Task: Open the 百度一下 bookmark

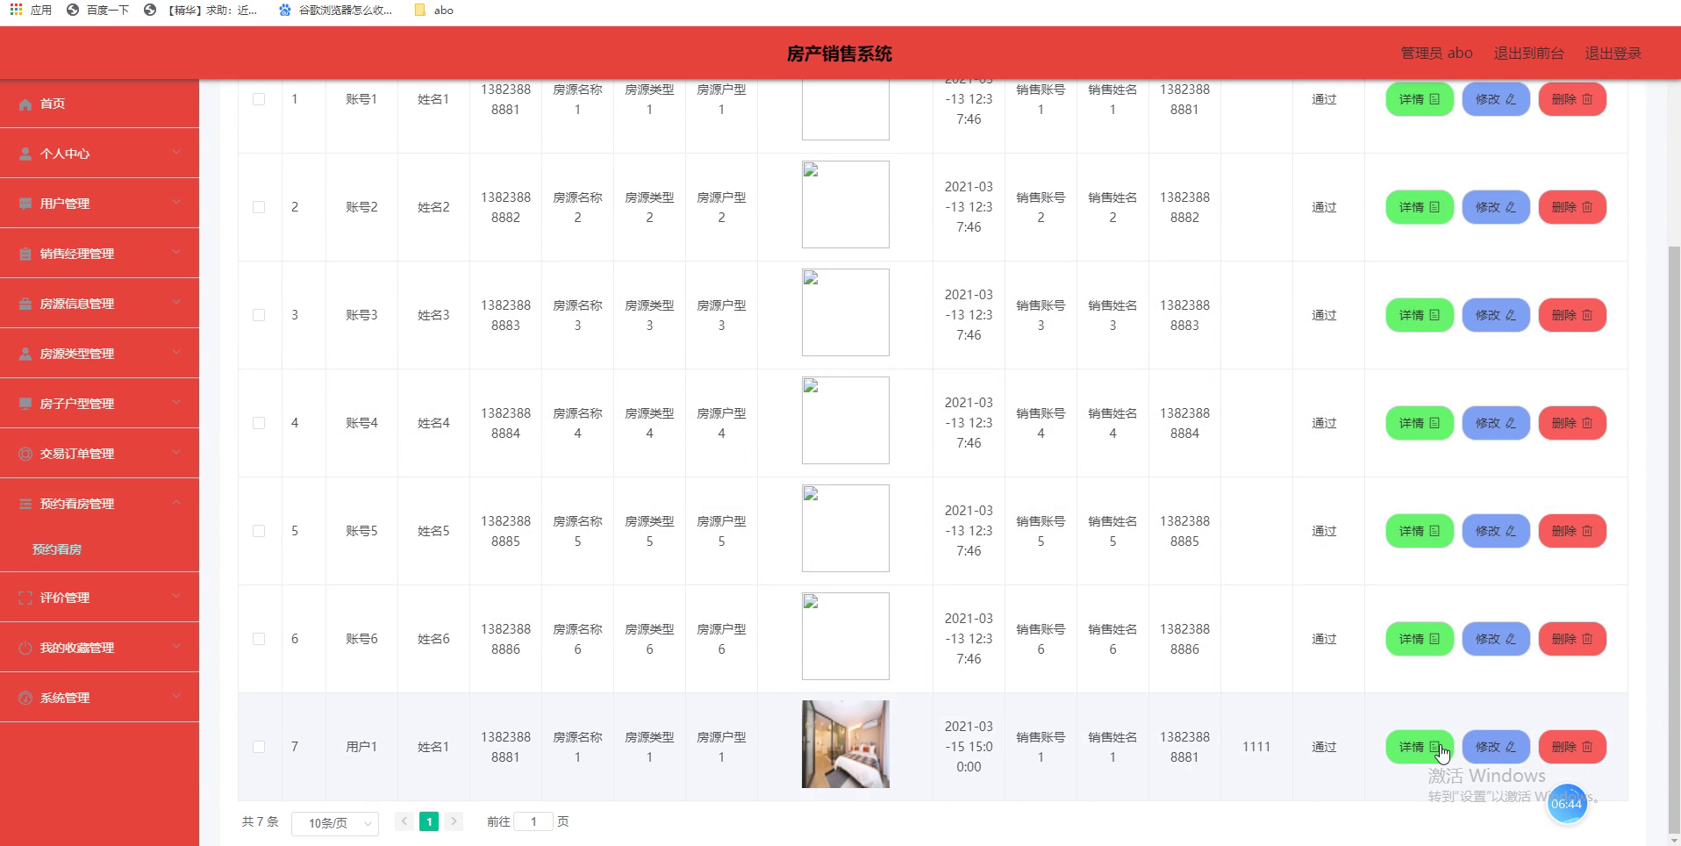Action: tap(97, 10)
